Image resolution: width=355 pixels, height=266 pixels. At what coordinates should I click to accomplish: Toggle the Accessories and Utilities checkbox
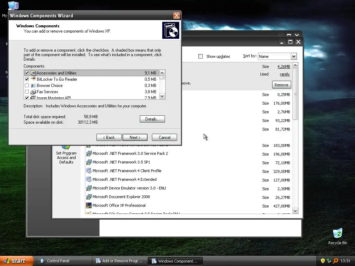pos(27,73)
